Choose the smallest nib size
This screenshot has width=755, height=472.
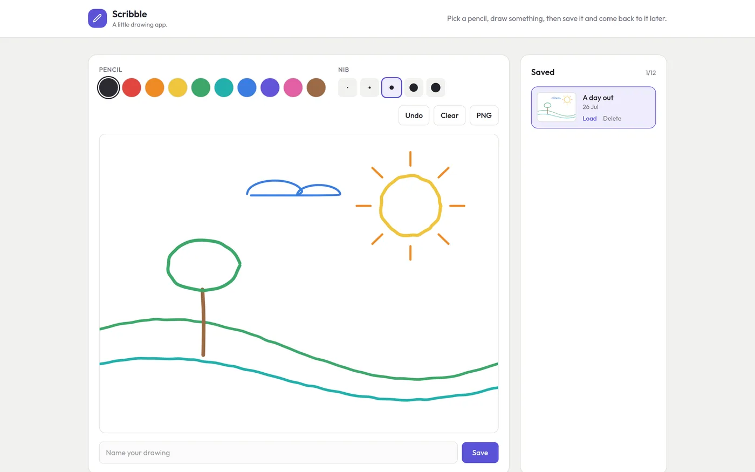point(348,87)
